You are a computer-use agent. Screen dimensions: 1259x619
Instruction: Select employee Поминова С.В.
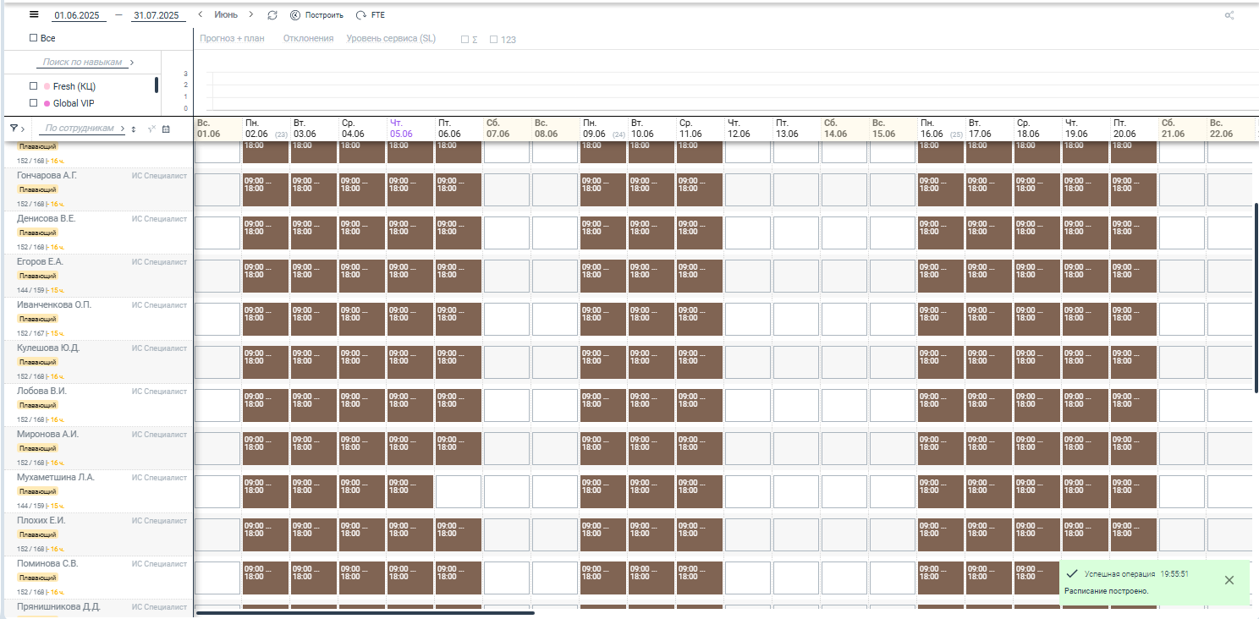tap(47, 563)
